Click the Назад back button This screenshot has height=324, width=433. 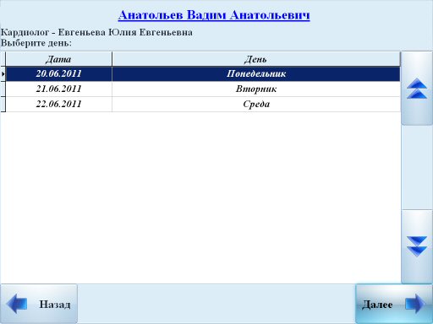[39, 304]
